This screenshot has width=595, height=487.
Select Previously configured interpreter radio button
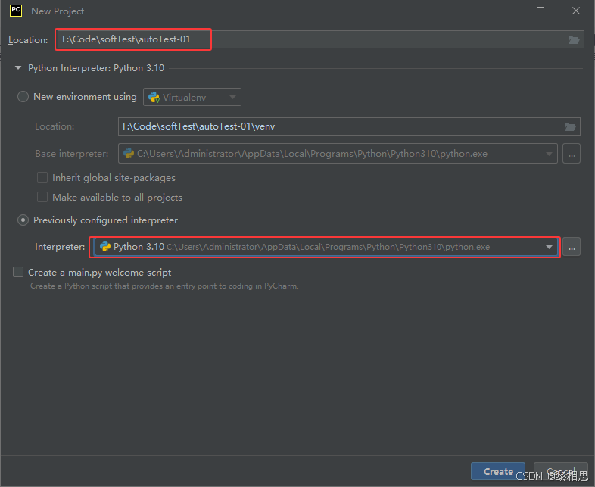point(23,220)
